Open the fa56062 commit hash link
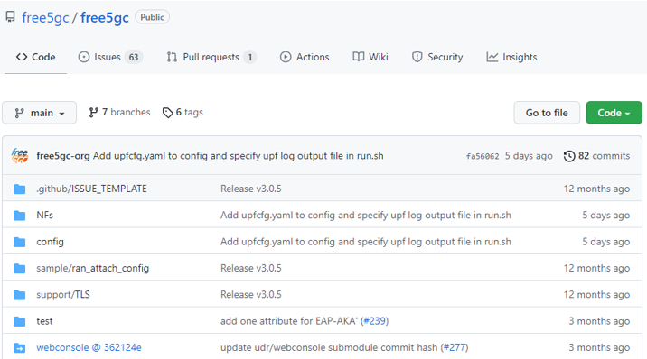Image resolution: width=647 pixels, height=359 pixels. pos(483,156)
